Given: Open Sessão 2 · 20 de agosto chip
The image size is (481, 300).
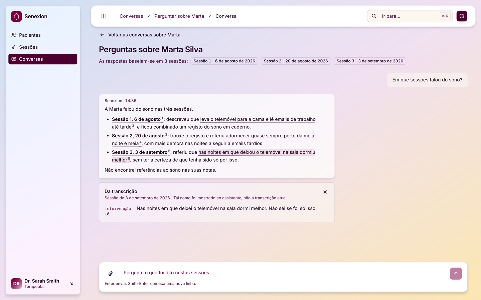Looking at the screenshot, I should [x=296, y=61].
